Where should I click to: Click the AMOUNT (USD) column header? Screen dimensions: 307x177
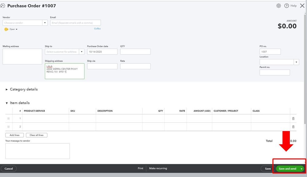click(202, 111)
